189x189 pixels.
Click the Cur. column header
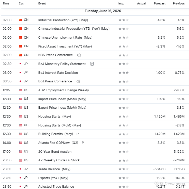[x=22, y=3]
